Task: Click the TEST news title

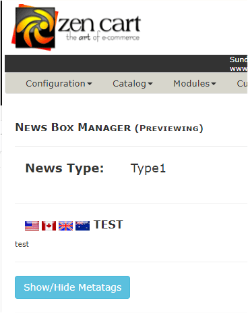Action: (108, 224)
